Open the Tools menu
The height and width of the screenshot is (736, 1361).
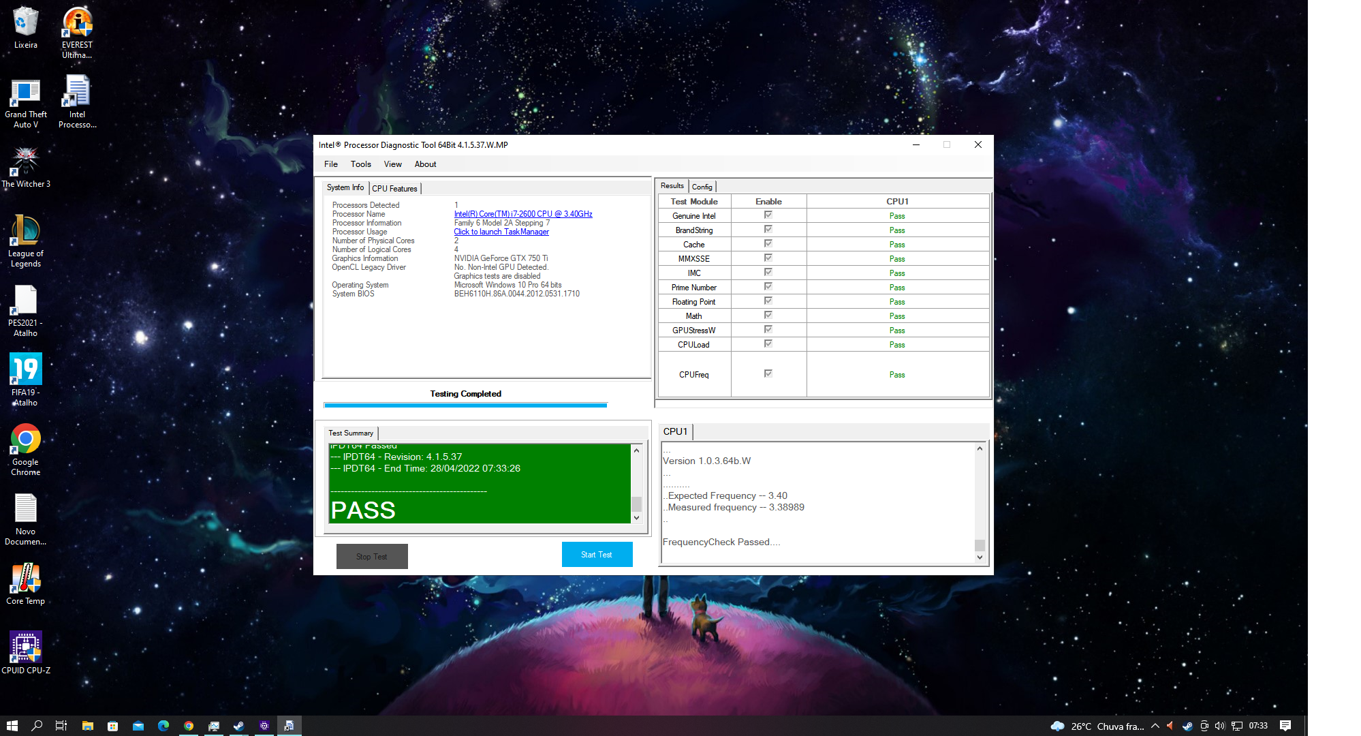point(361,164)
